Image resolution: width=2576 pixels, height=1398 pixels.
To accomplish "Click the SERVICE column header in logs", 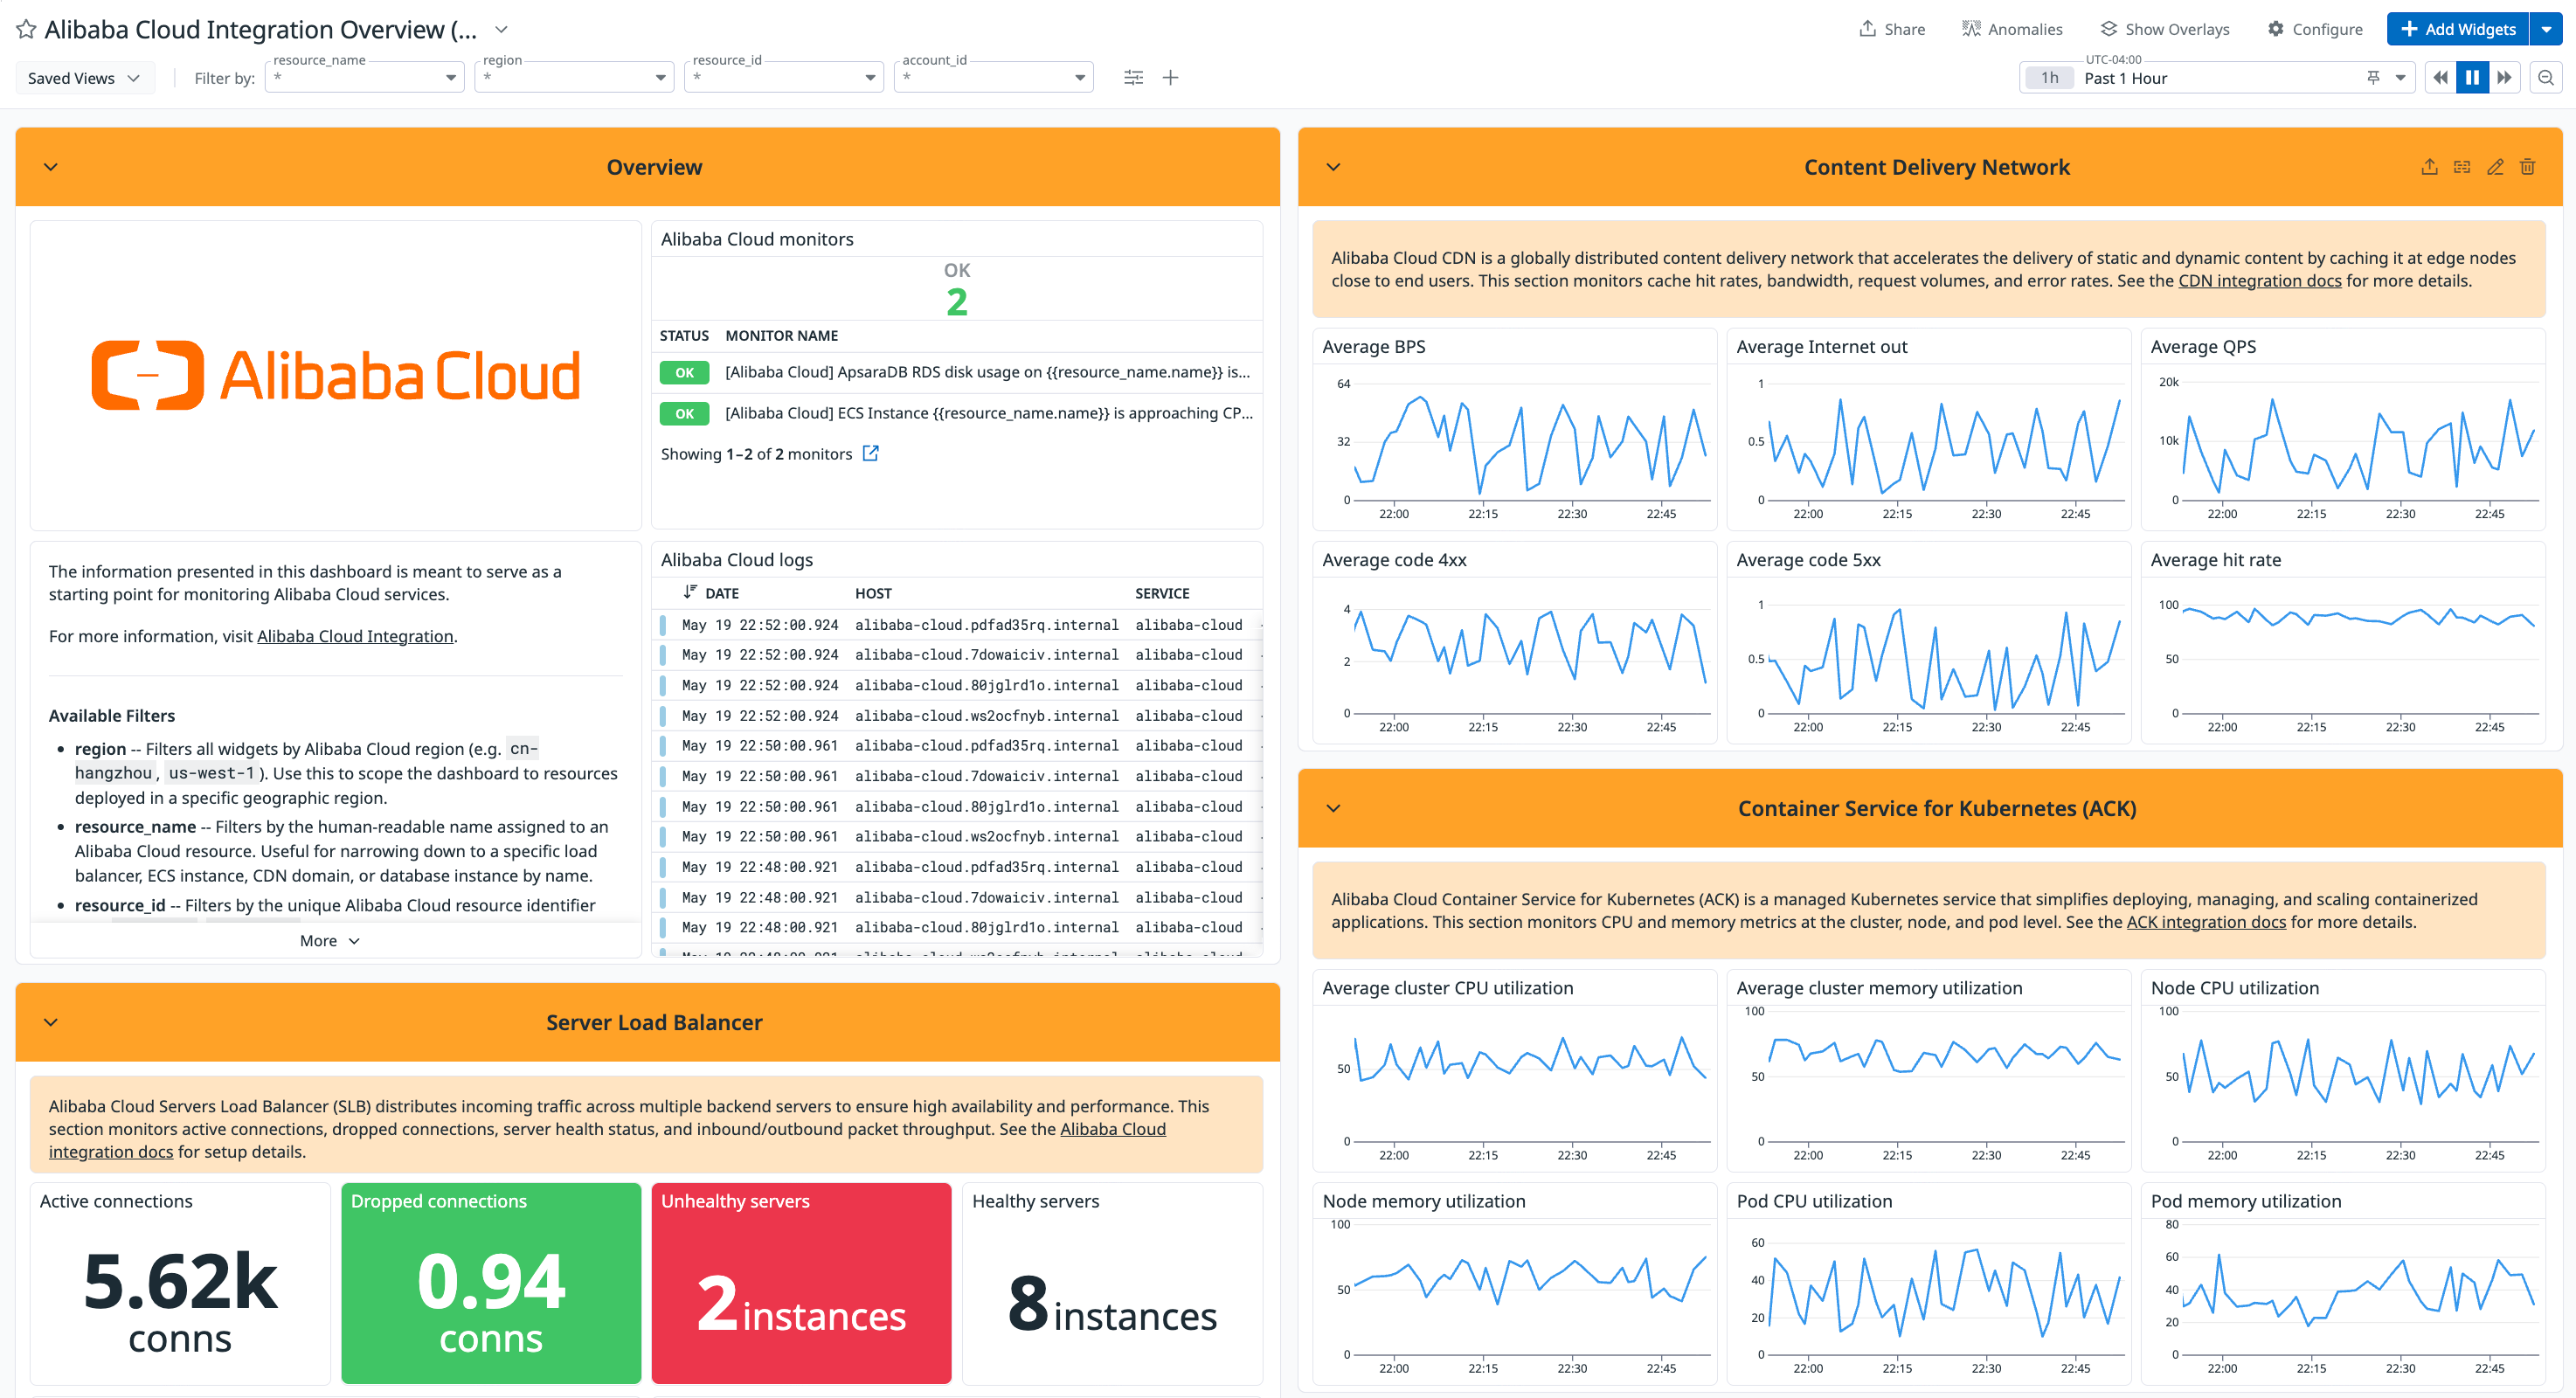I will (1162, 593).
